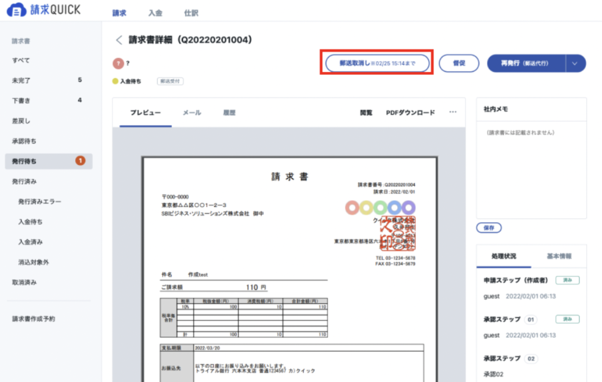
Task: Open the three-dots more options menu
Action: [453, 112]
